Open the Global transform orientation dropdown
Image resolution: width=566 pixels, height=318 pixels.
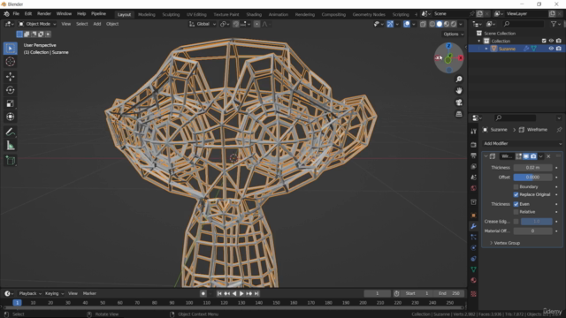pyautogui.click(x=203, y=24)
